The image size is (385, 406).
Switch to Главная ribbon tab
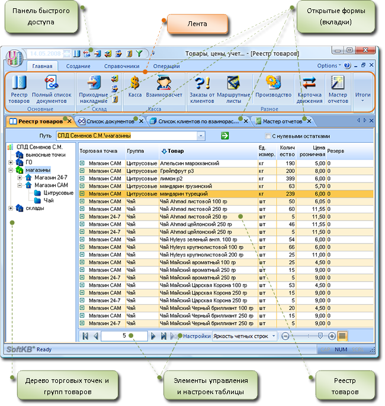tap(42, 66)
